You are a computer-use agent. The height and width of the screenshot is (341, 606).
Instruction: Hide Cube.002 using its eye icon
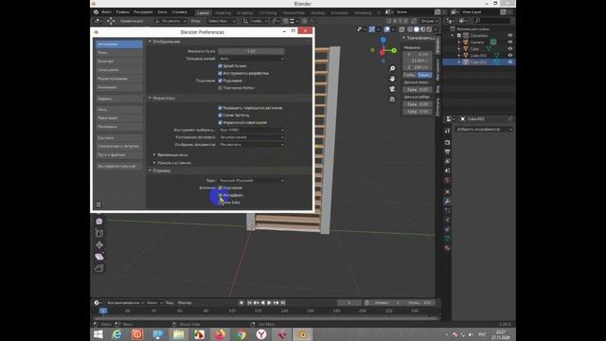pyautogui.click(x=510, y=62)
